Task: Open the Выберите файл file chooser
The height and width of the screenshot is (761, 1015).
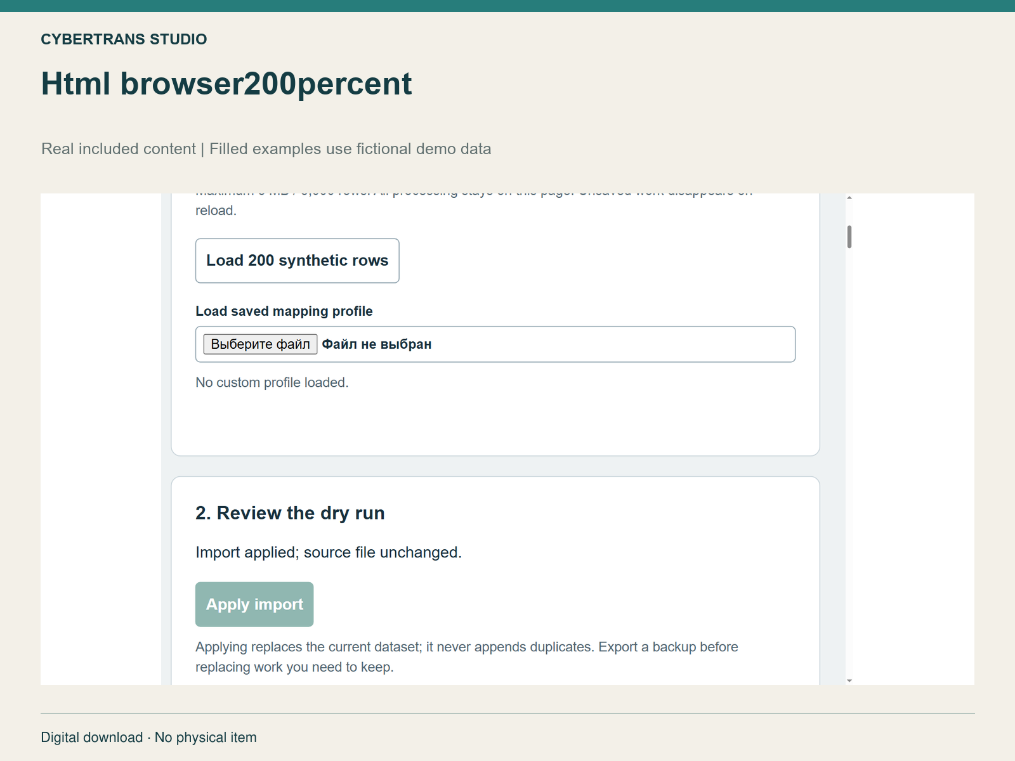Action: point(260,344)
